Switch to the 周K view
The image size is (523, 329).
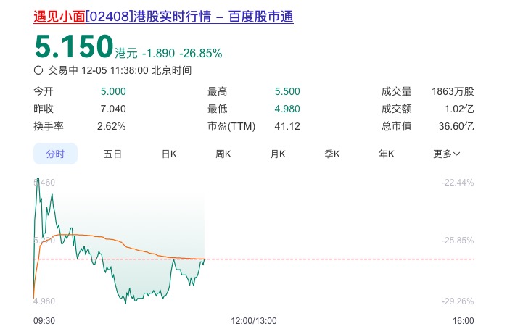point(223,154)
